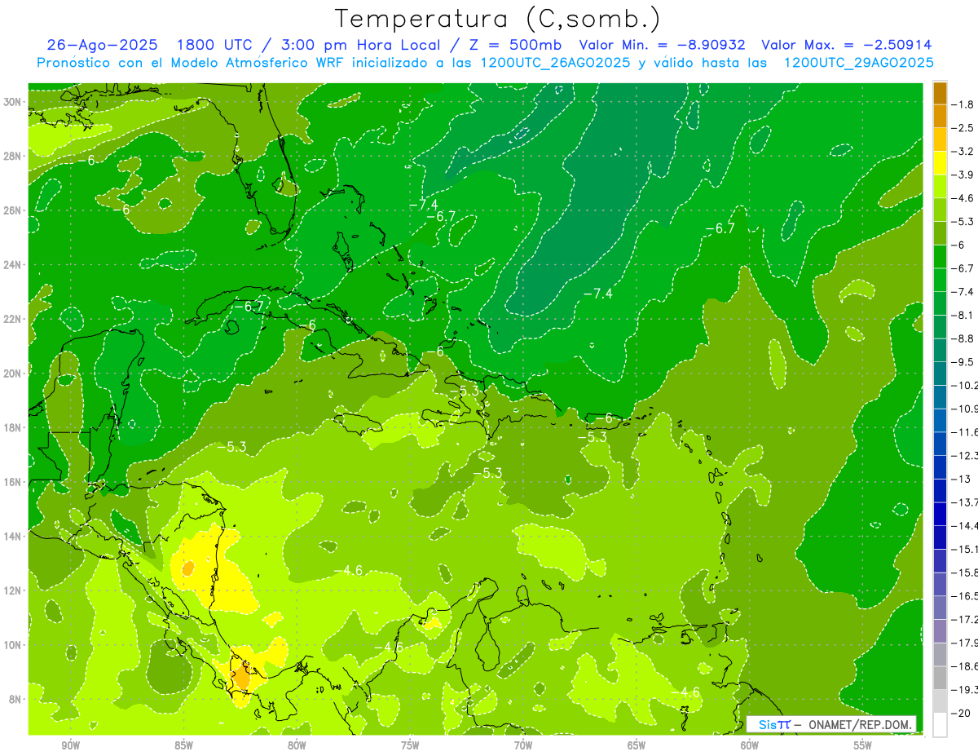Screen dimensions: 978x756
Task: Click '1200UTC_29AGO2025' valid-until time text
Action: [858, 63]
